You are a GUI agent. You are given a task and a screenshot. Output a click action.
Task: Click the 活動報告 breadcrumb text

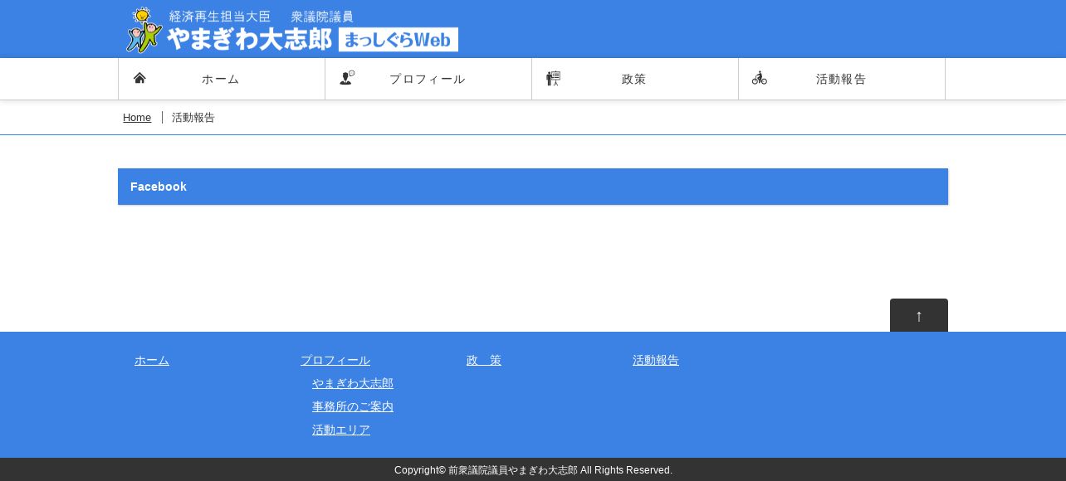click(193, 118)
